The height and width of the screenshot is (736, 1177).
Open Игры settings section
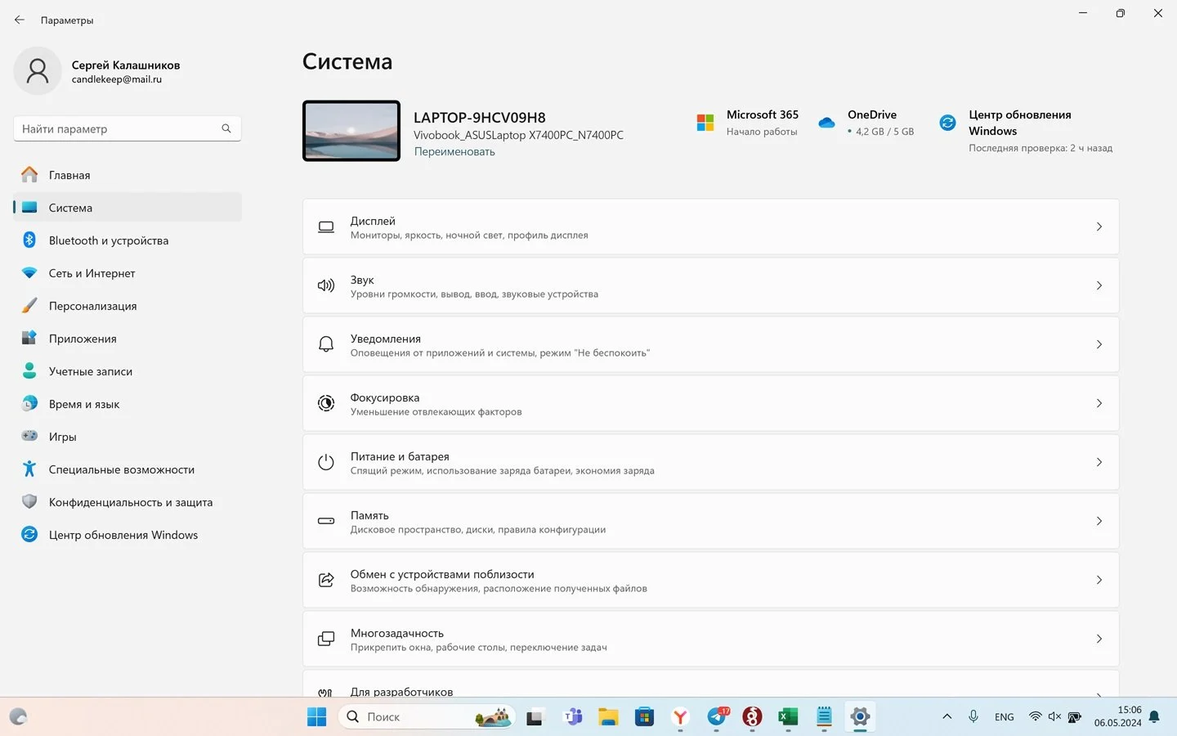127,437
